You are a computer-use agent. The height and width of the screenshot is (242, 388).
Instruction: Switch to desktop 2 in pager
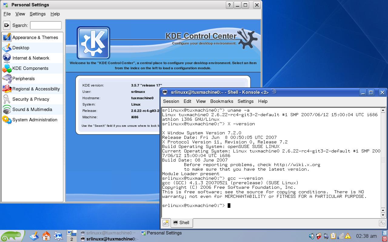(x=72, y=239)
